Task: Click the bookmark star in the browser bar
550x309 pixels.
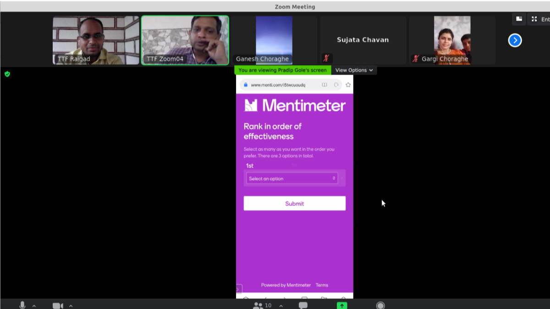Action: [348, 85]
